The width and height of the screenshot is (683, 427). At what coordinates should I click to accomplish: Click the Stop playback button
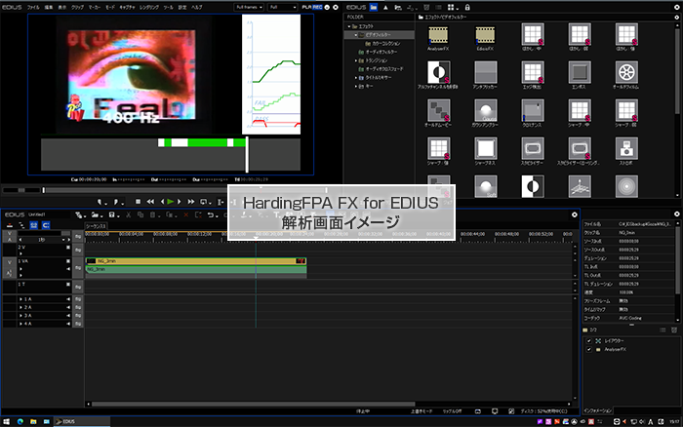(x=138, y=202)
